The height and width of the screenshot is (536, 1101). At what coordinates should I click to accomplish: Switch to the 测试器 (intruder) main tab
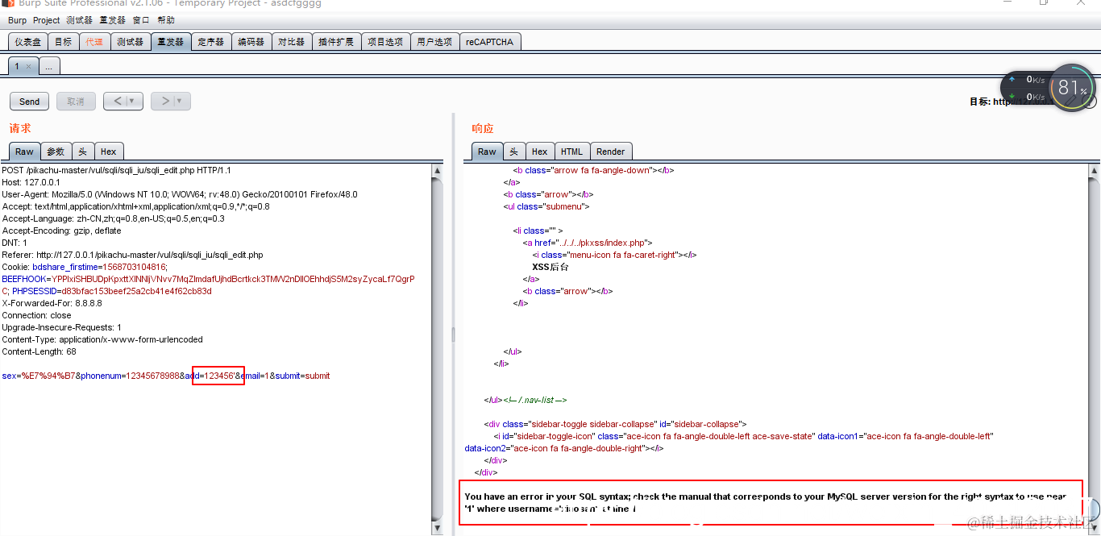click(x=130, y=42)
